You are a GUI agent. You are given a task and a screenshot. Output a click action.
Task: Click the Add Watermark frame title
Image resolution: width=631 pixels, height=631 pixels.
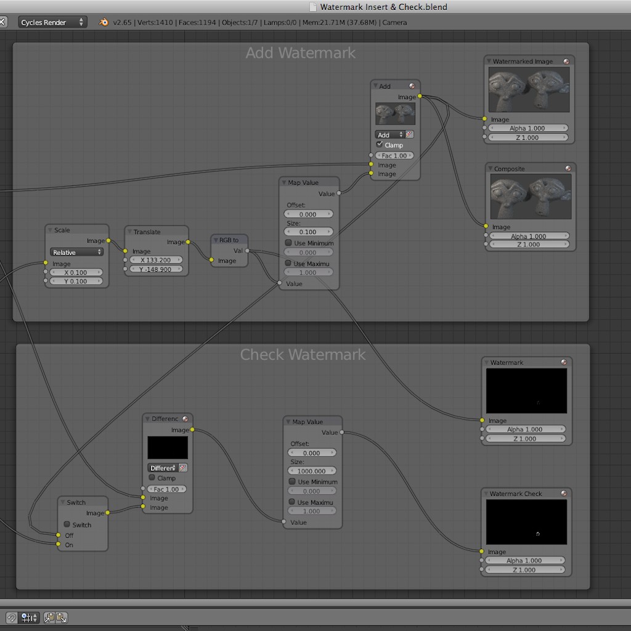point(301,53)
